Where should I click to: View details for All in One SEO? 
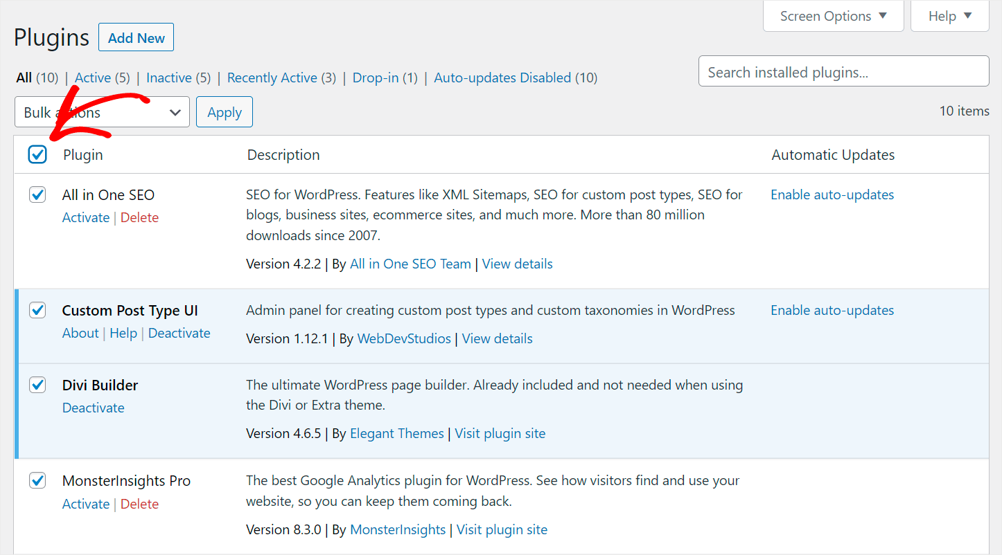(x=518, y=264)
